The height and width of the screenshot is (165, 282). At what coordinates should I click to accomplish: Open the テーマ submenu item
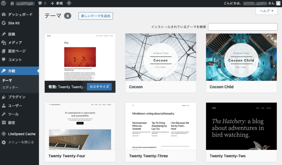(x=7, y=80)
